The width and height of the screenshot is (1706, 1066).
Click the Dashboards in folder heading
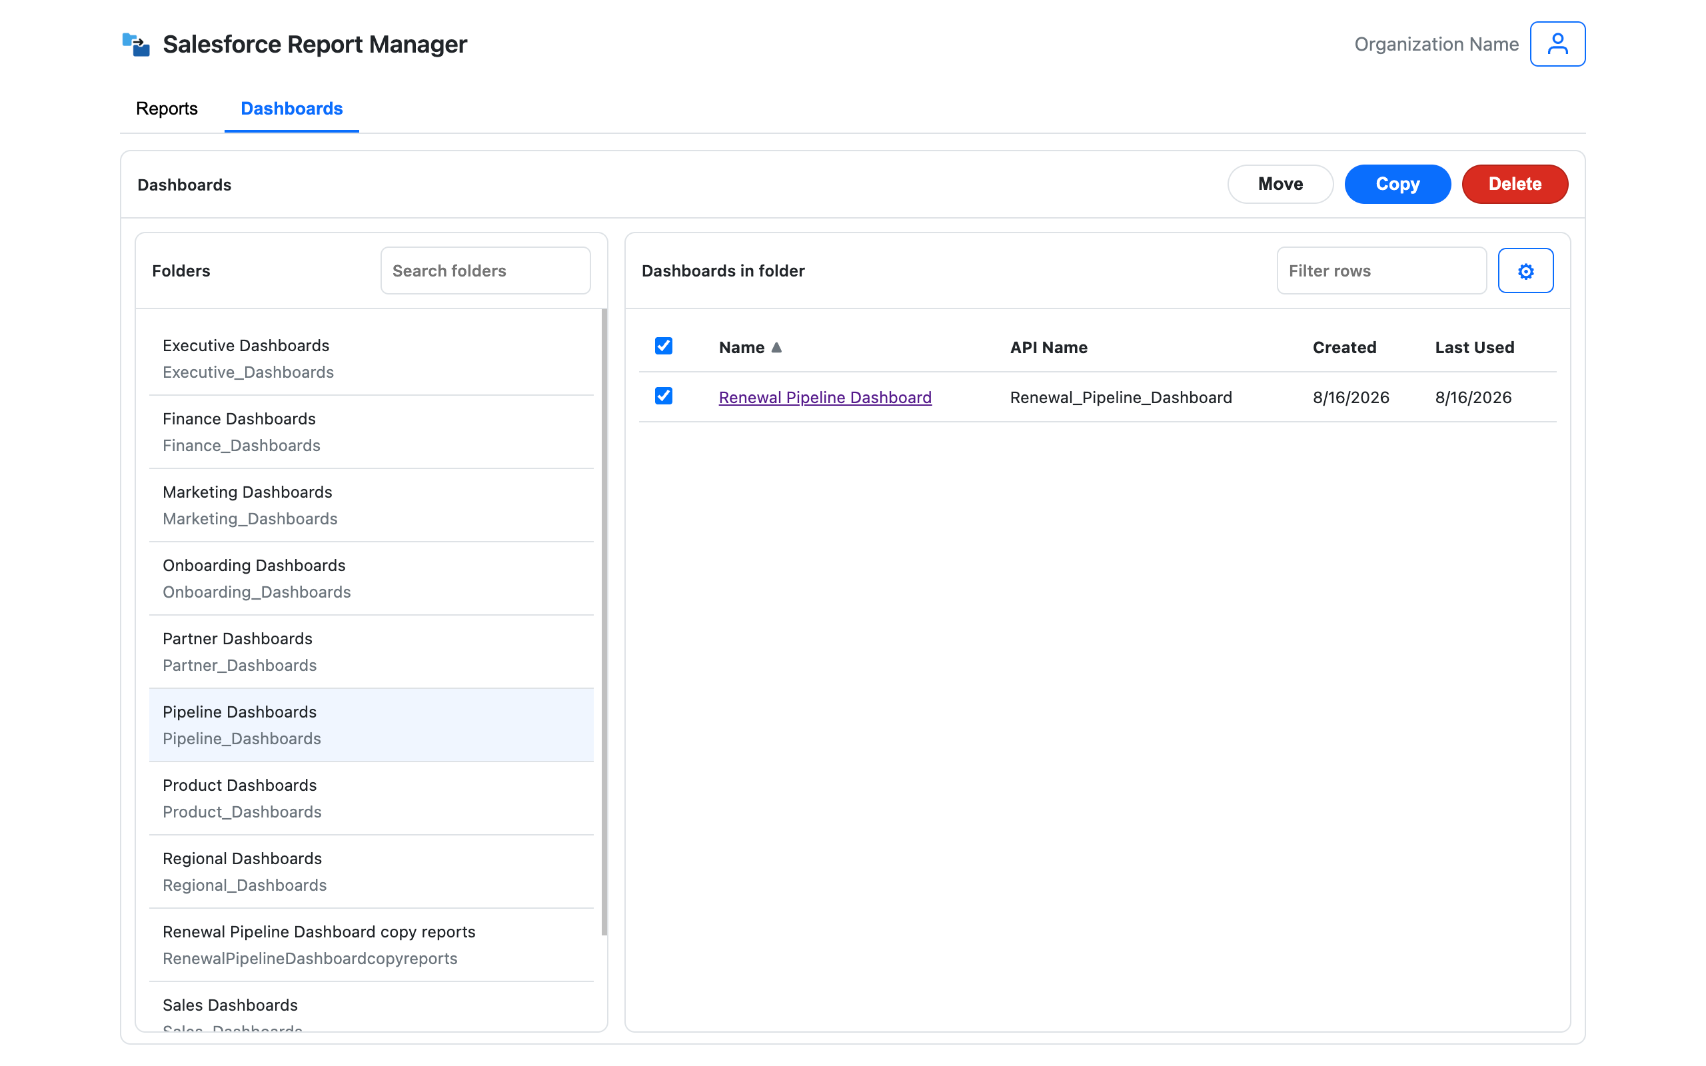coord(722,270)
